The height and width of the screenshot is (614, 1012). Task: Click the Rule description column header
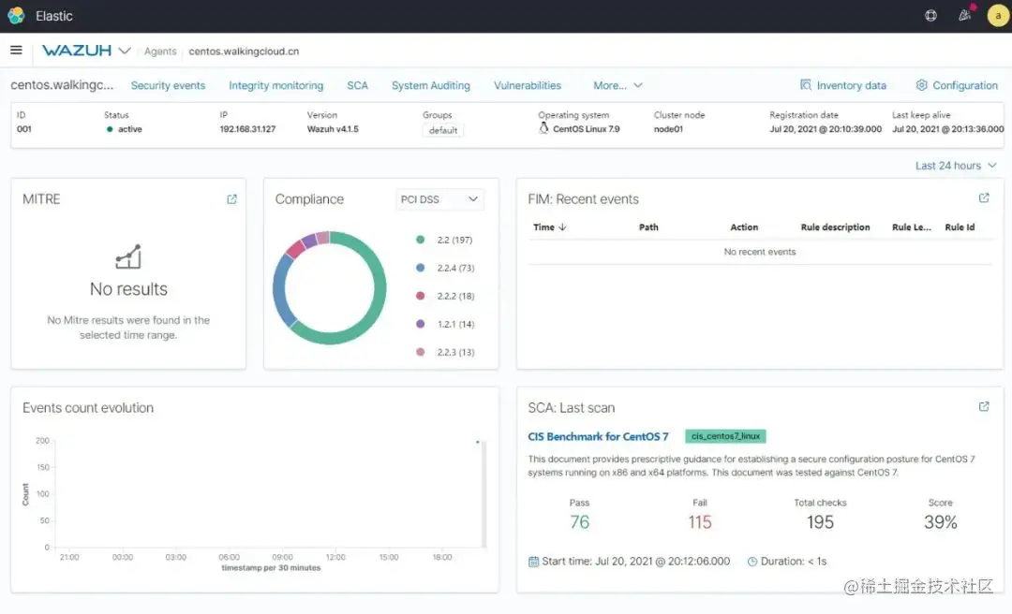pyautogui.click(x=835, y=227)
